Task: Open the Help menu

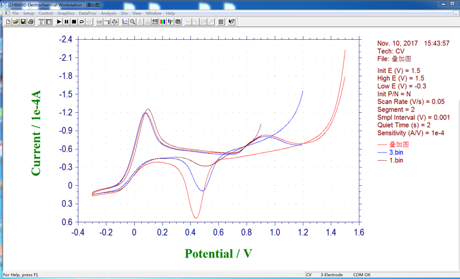Action: point(170,13)
